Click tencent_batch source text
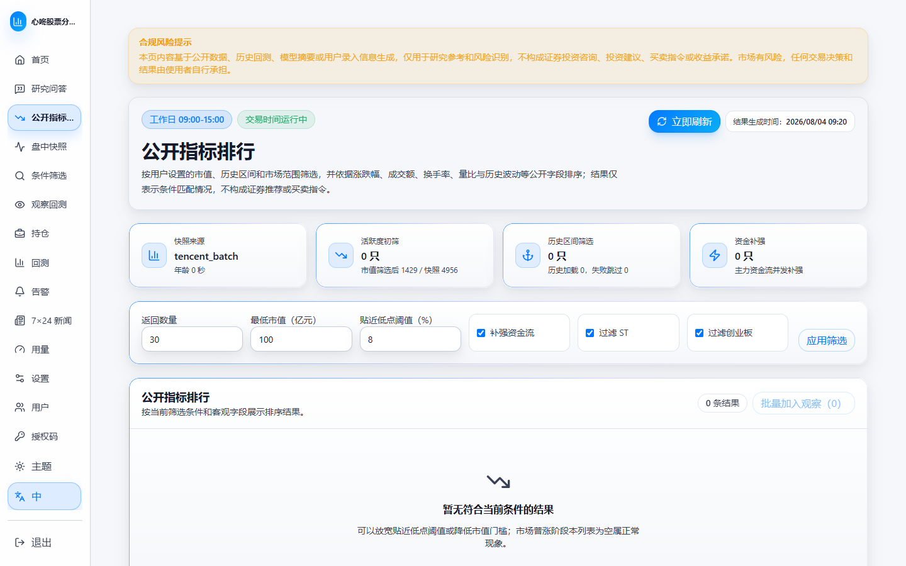The width and height of the screenshot is (906, 566). [206, 256]
